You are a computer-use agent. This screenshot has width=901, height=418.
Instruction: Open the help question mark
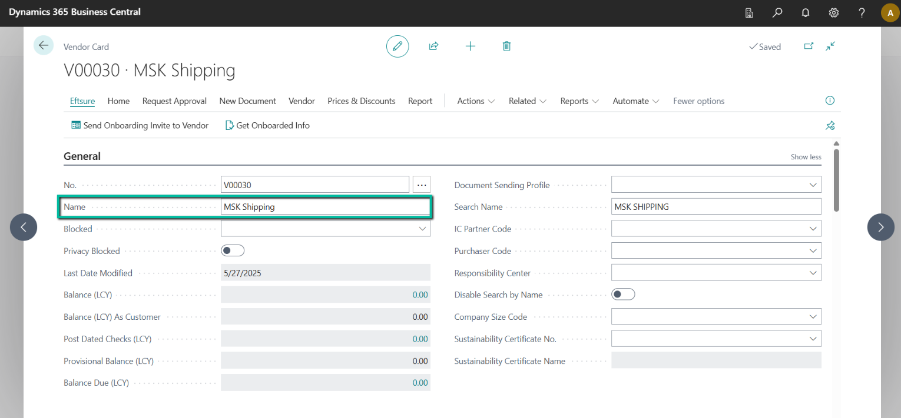[862, 12]
